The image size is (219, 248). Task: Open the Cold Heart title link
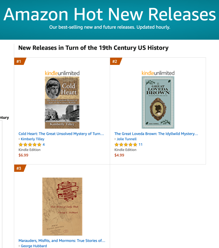61,134
